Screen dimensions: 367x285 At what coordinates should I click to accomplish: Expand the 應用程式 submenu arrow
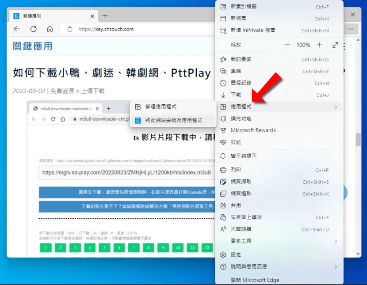[x=336, y=107]
